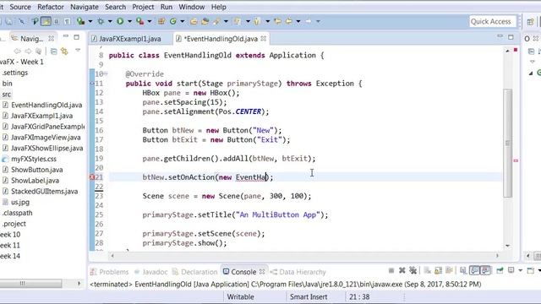Open Debug button dropdown arrow
Viewport: 541px width, 304px height.
[x=110, y=21]
